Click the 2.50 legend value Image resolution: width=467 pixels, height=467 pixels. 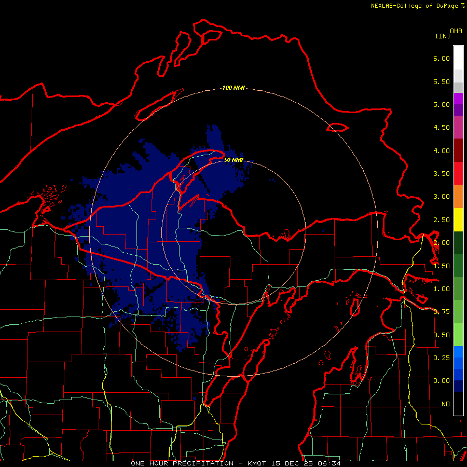442,220
